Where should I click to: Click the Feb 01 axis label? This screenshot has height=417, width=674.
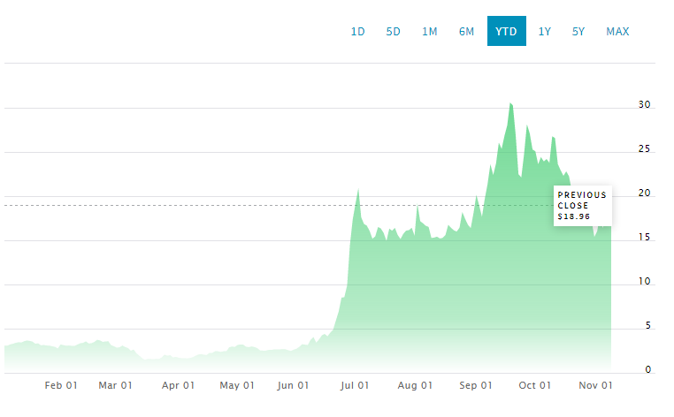61,385
